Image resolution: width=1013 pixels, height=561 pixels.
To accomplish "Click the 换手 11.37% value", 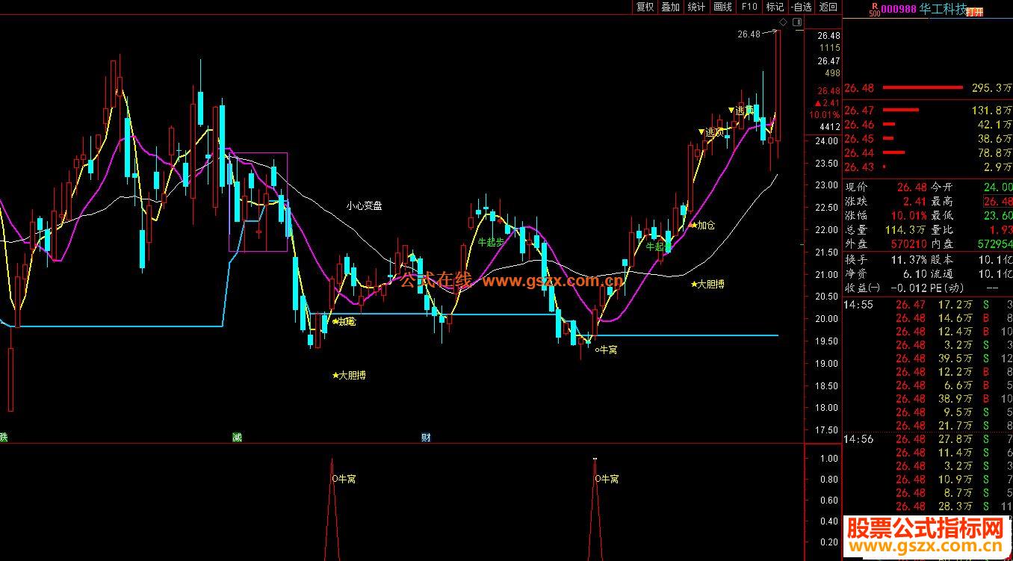I will [x=908, y=259].
